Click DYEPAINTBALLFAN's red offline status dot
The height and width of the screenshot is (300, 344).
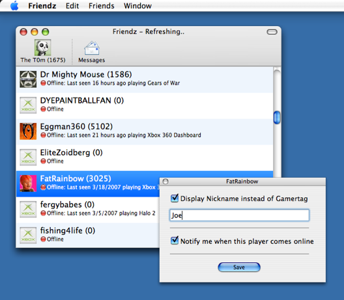coord(43,109)
